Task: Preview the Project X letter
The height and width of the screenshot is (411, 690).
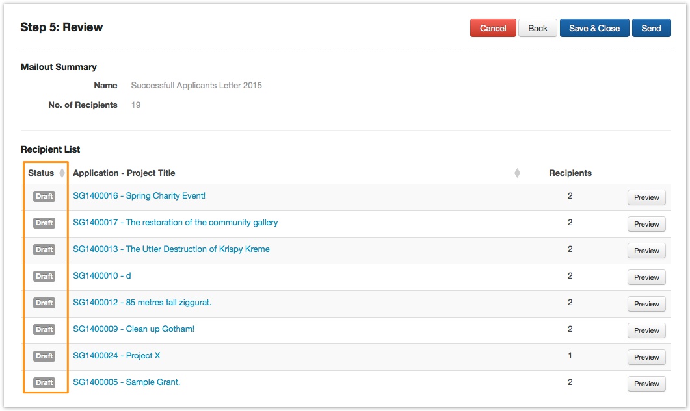Action: point(646,357)
